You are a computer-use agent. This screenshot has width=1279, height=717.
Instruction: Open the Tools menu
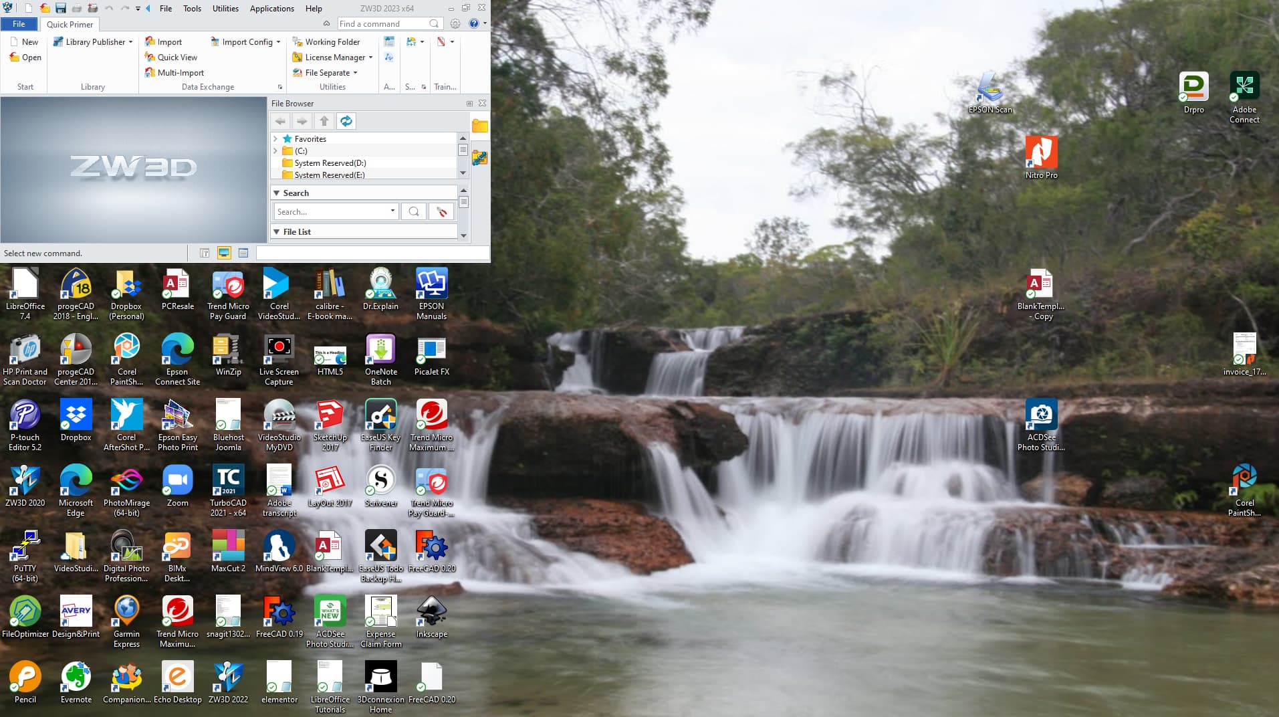[x=192, y=9]
